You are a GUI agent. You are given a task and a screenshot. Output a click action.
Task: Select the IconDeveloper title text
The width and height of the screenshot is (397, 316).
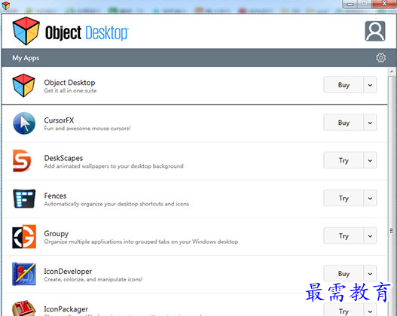(x=68, y=272)
